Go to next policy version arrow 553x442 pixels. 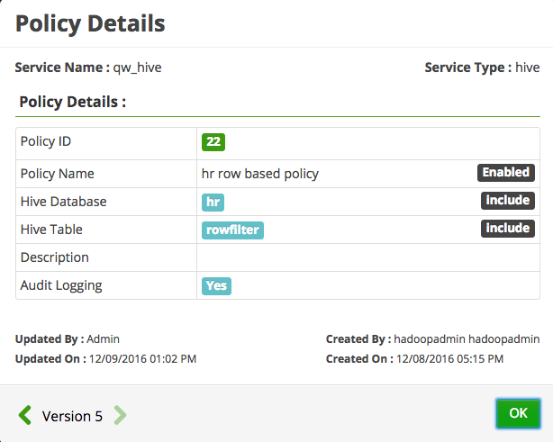[x=120, y=415]
